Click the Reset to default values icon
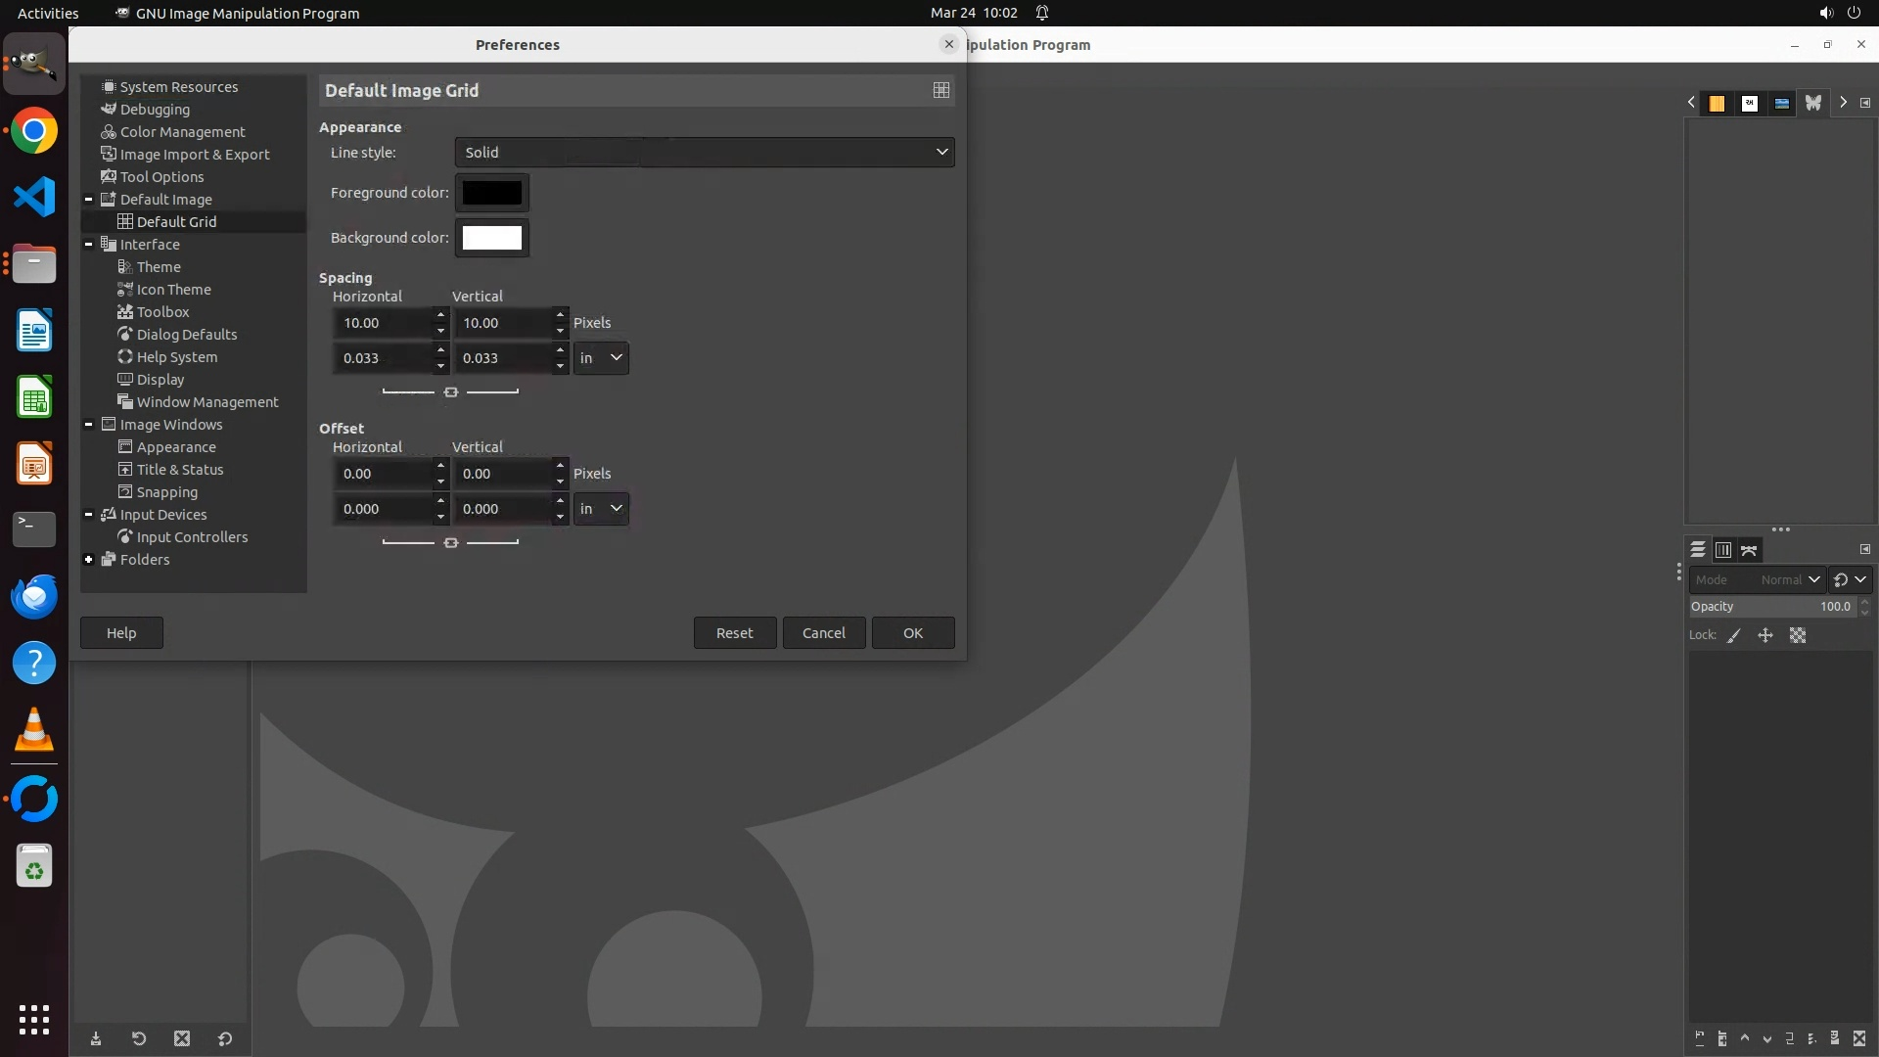The height and width of the screenshot is (1057, 1879). tap(225, 1039)
